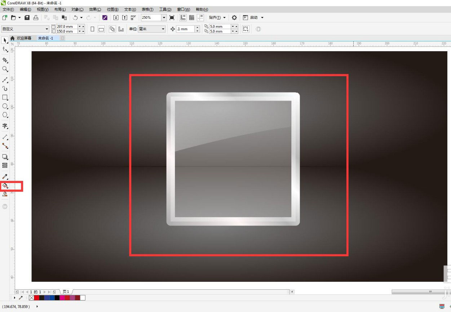Switch page to portrait orientation
451x312 pixels.
(x=92, y=29)
